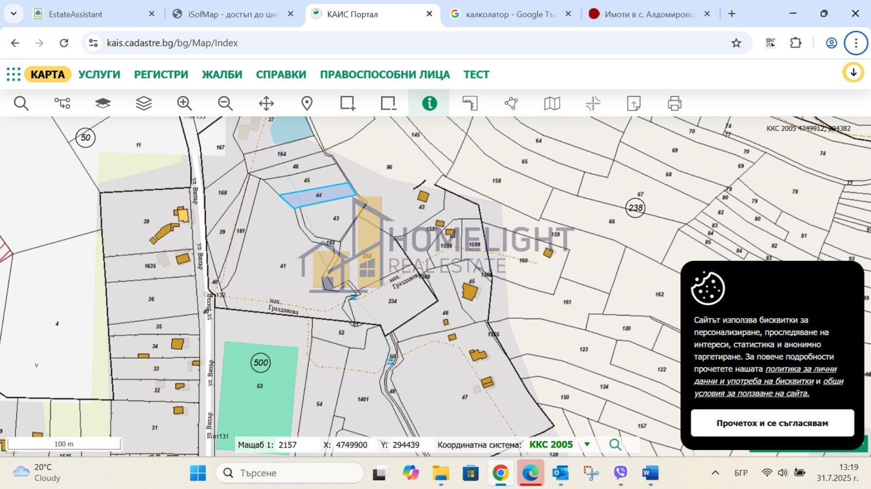Expand the ККС 2005 coordinate system dropdown

587,444
